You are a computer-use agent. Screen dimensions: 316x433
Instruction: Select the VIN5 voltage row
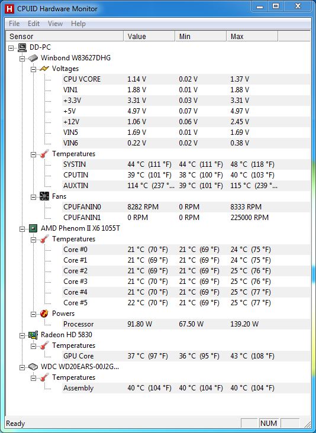click(x=186, y=133)
